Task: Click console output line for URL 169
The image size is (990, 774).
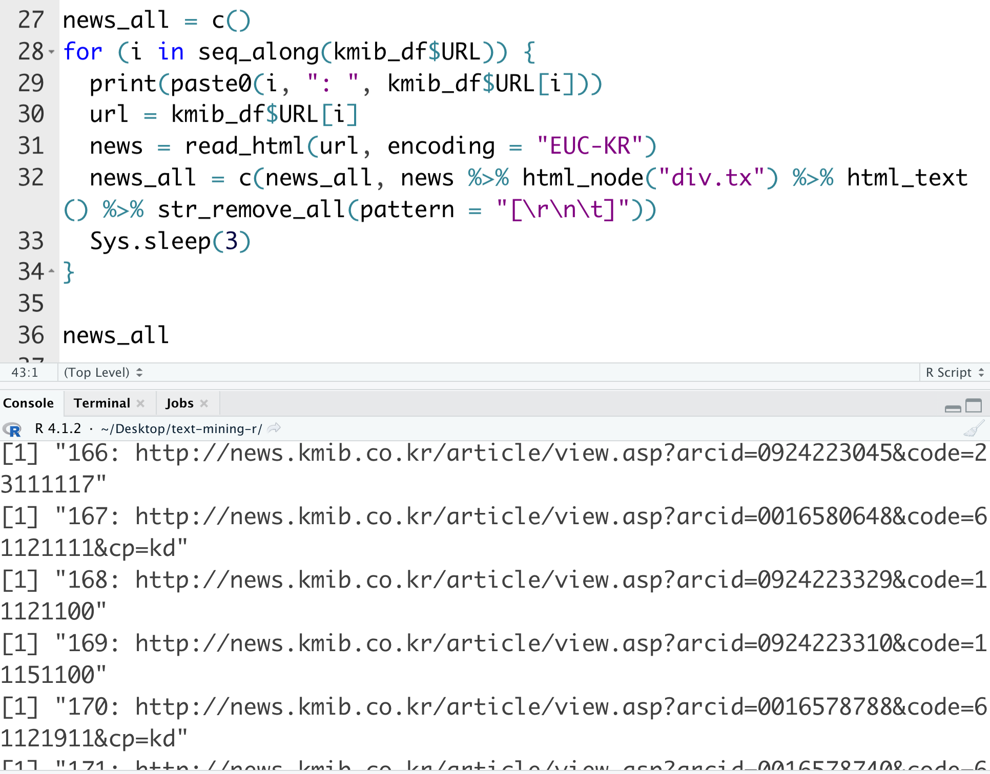Action: (x=494, y=659)
